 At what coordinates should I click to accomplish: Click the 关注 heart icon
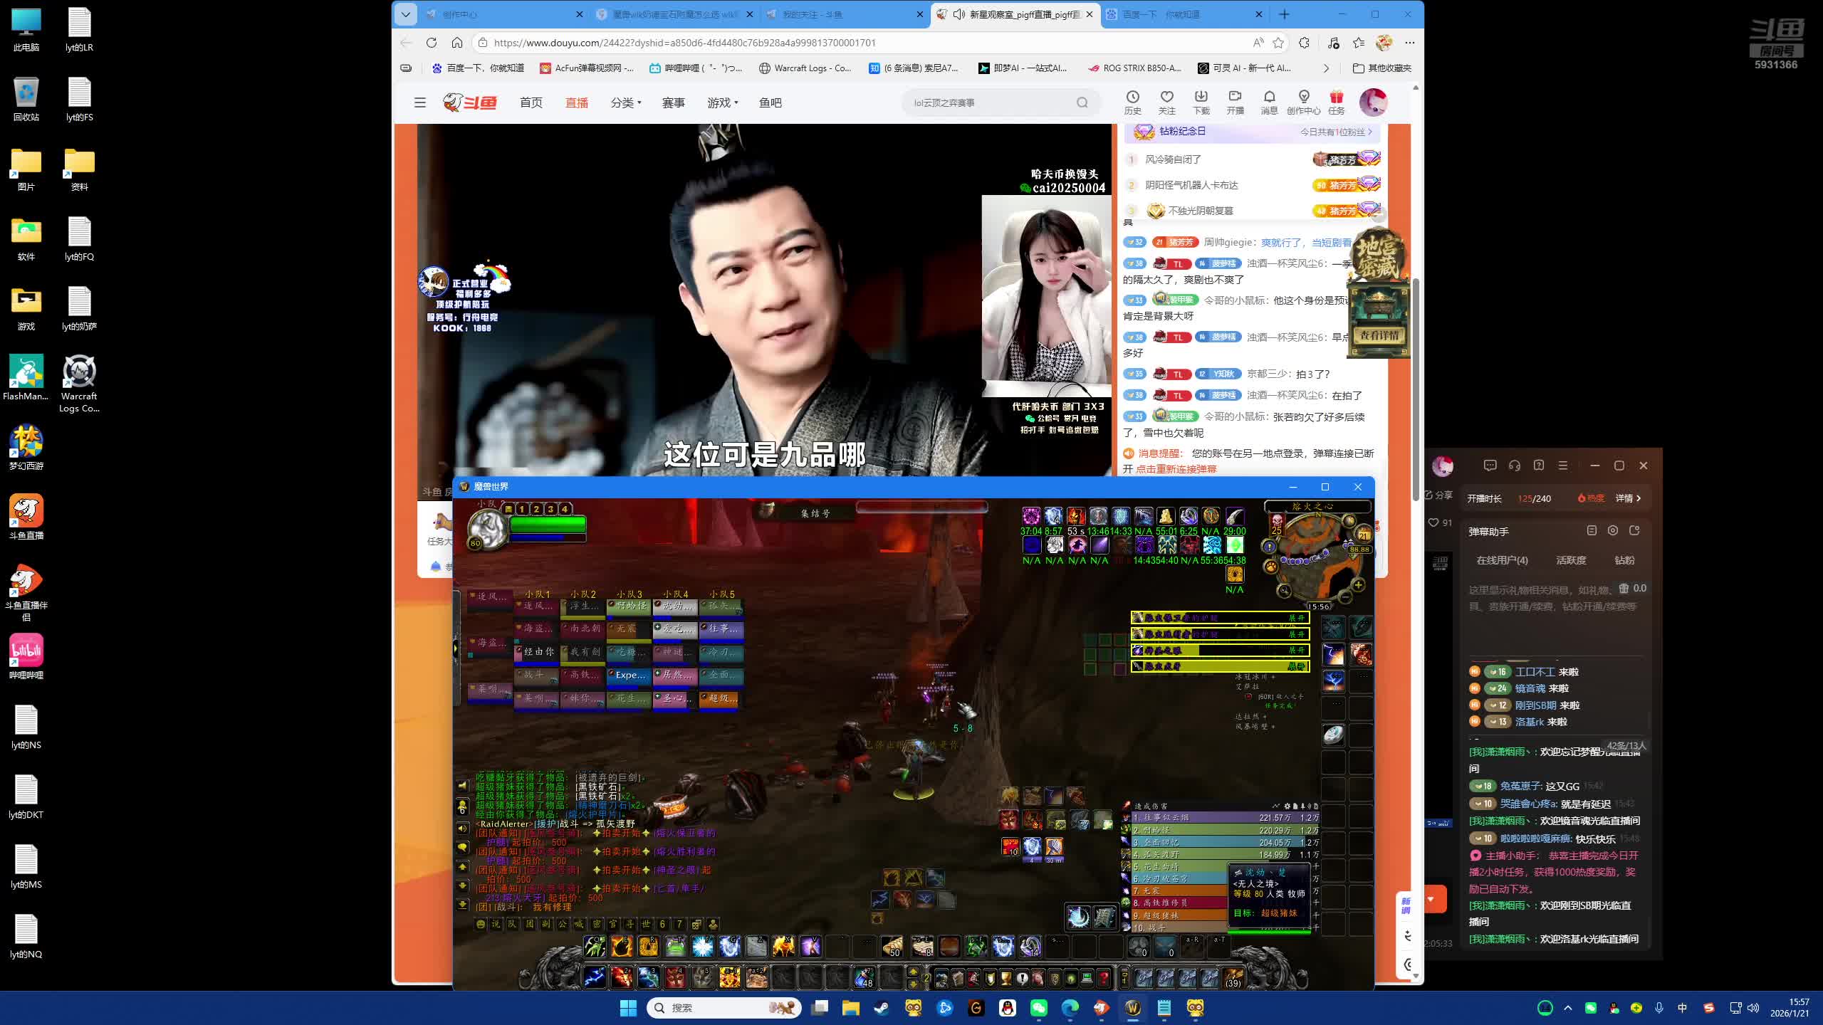tap(1166, 97)
